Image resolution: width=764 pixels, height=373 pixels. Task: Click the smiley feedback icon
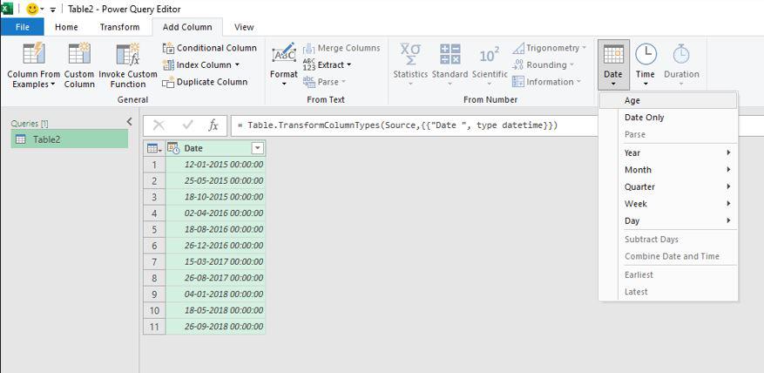(32, 9)
